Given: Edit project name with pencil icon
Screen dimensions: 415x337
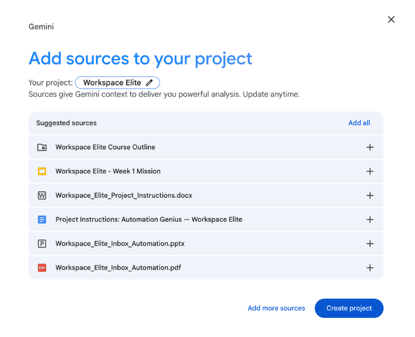Looking at the screenshot, I should (149, 82).
